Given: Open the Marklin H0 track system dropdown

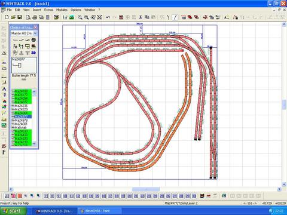Looking at the screenshot, I should [x=35, y=33].
